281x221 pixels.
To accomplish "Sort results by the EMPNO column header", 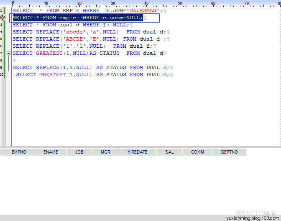I will click(x=19, y=152).
